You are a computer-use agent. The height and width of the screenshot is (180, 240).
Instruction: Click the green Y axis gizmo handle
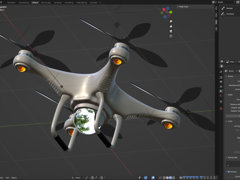pos(171,12)
